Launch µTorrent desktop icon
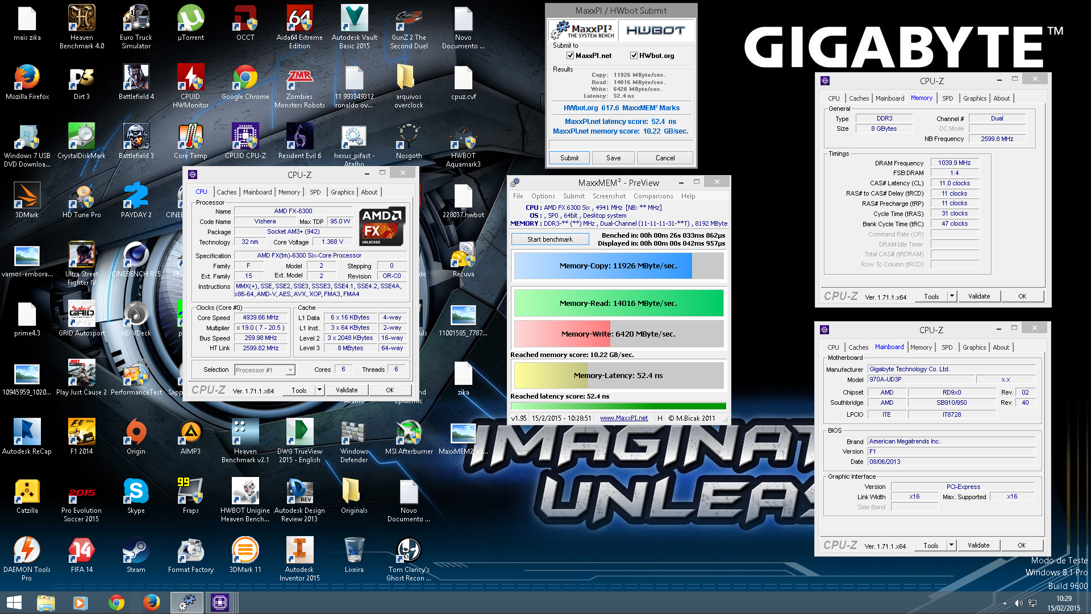Image resolution: width=1091 pixels, height=614 pixels. click(x=190, y=23)
